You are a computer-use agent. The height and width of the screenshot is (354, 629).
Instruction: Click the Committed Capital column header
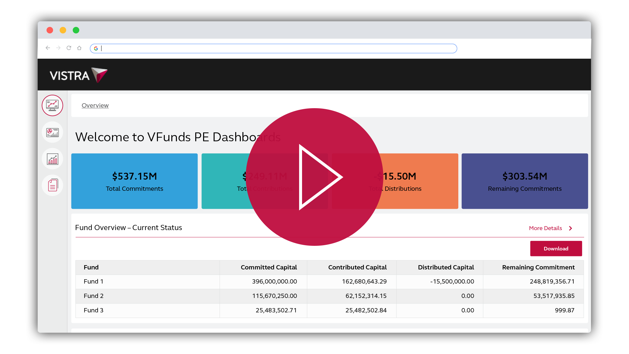point(269,267)
